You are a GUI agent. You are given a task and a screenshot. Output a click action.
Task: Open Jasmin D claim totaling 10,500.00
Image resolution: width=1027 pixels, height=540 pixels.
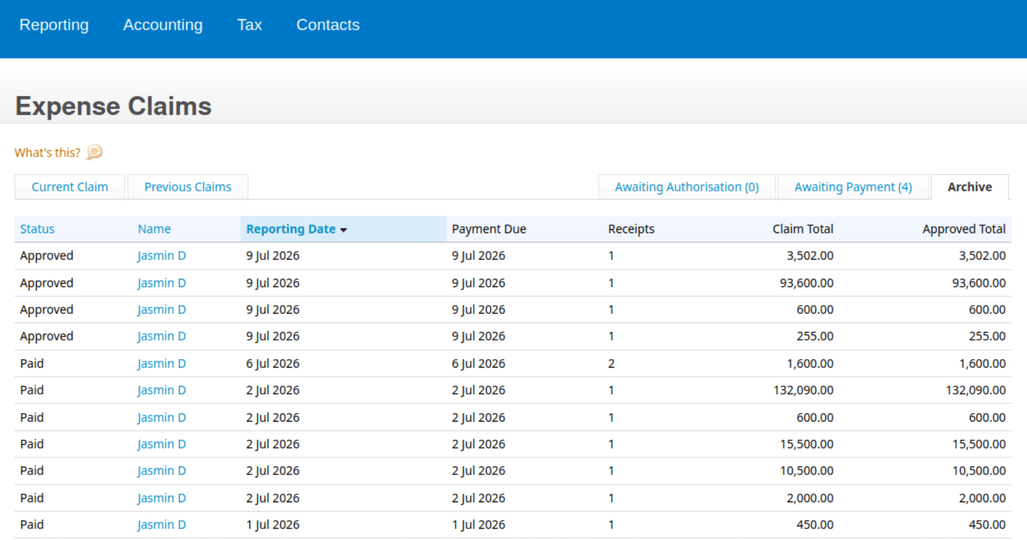161,471
